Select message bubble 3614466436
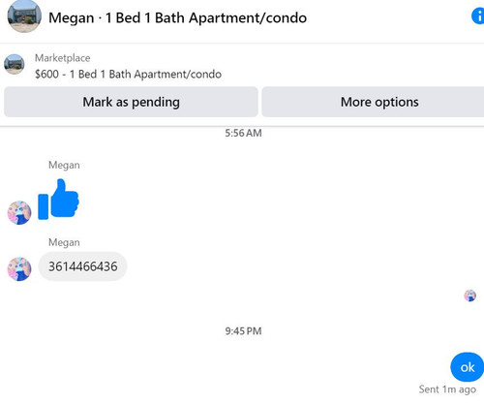Viewport: 484px width, 404px height. (82, 266)
